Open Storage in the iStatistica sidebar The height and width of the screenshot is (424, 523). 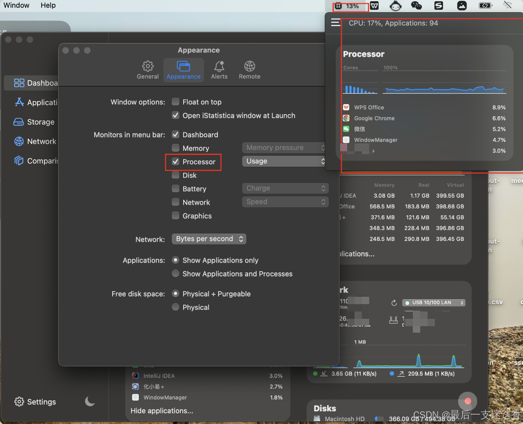[35, 122]
